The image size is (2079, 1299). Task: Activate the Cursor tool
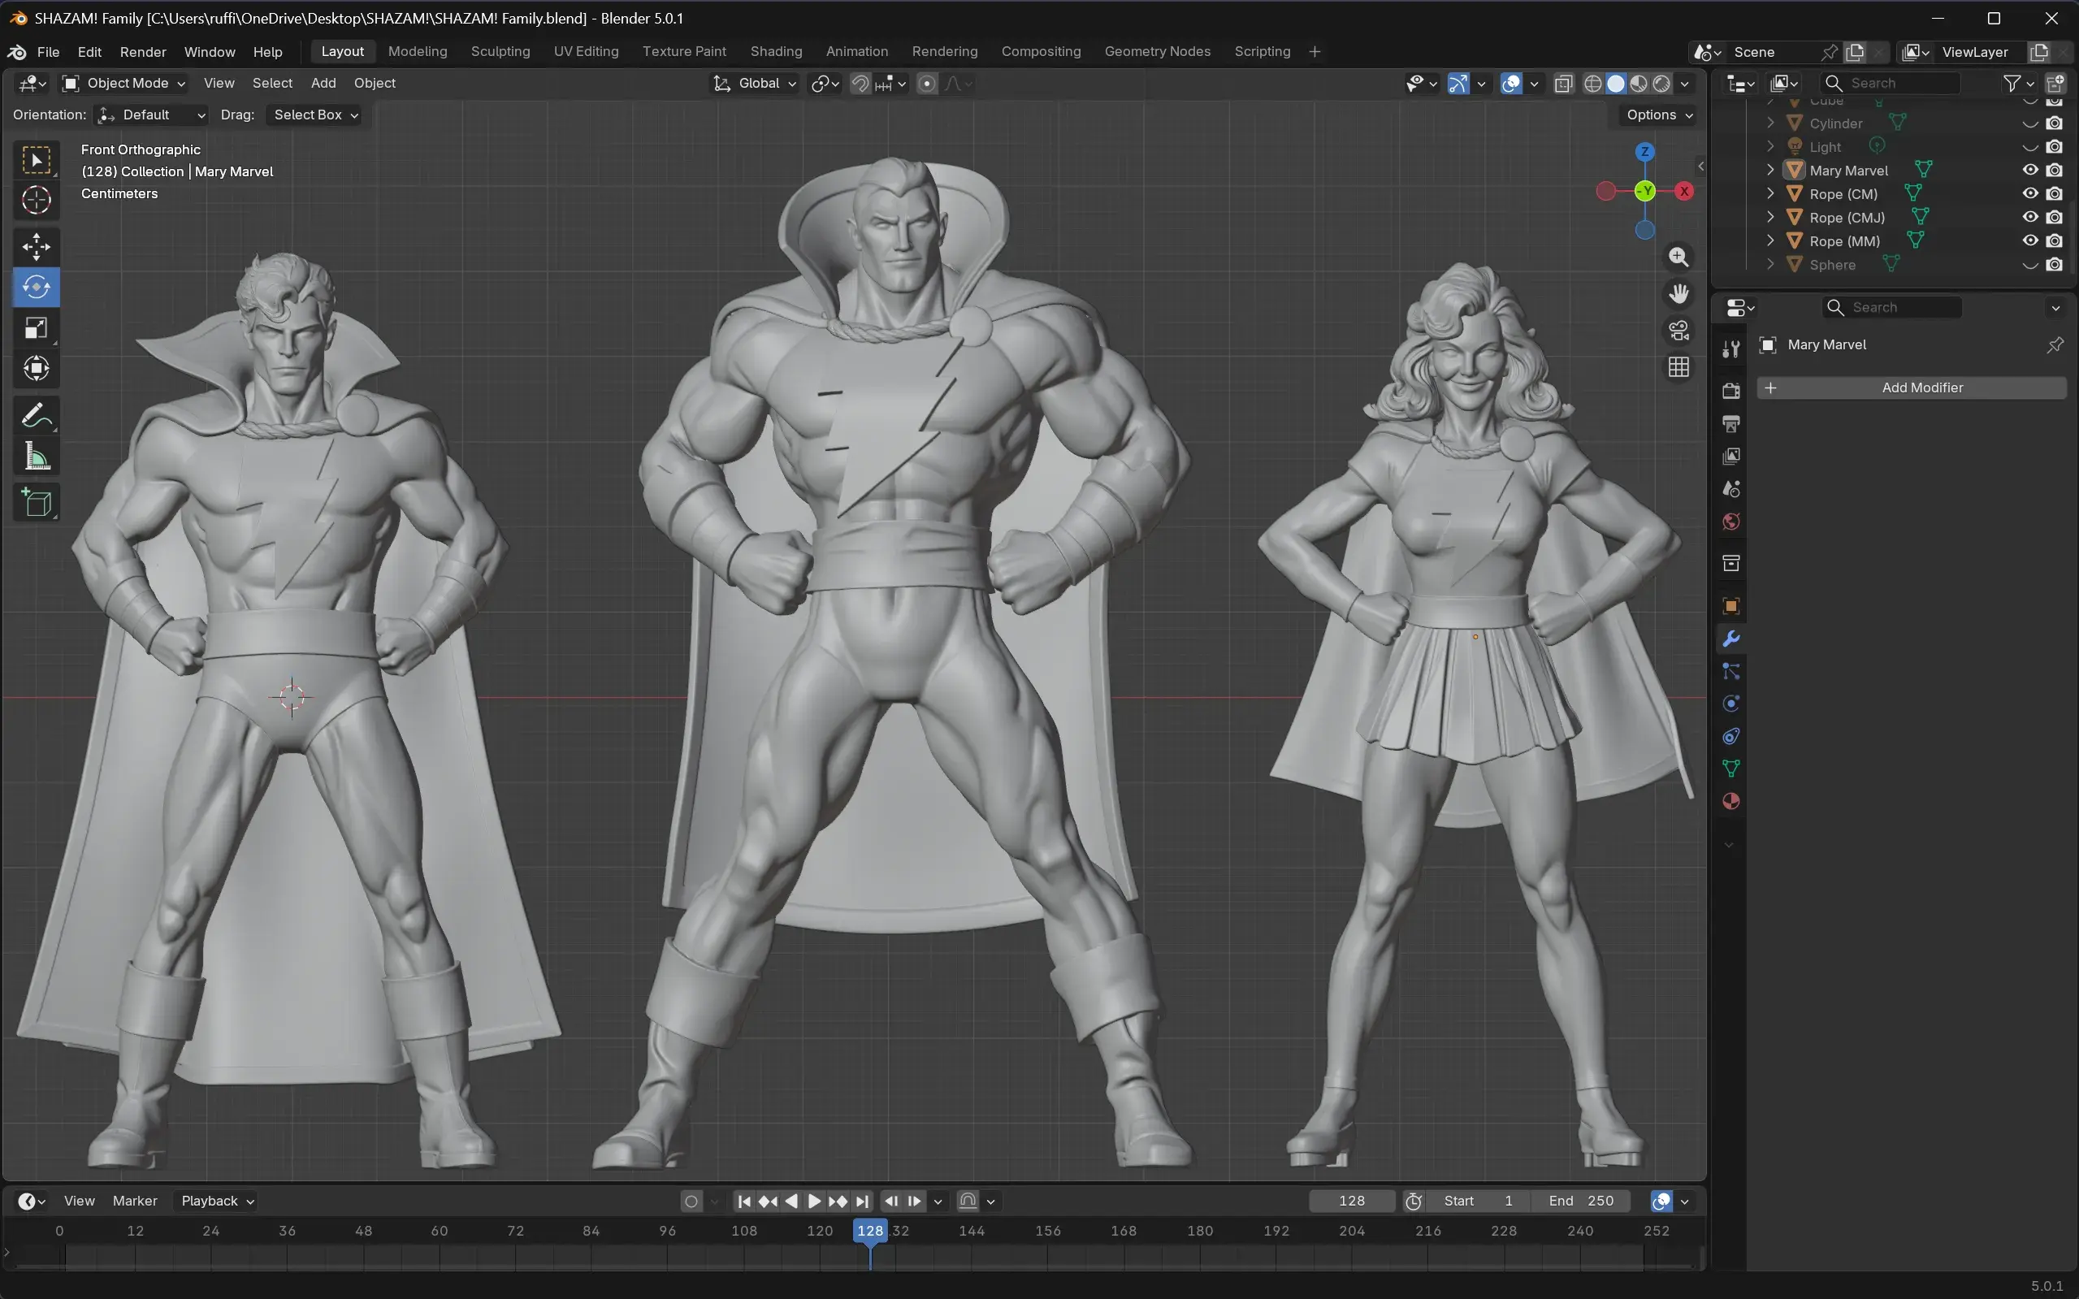[x=36, y=200]
